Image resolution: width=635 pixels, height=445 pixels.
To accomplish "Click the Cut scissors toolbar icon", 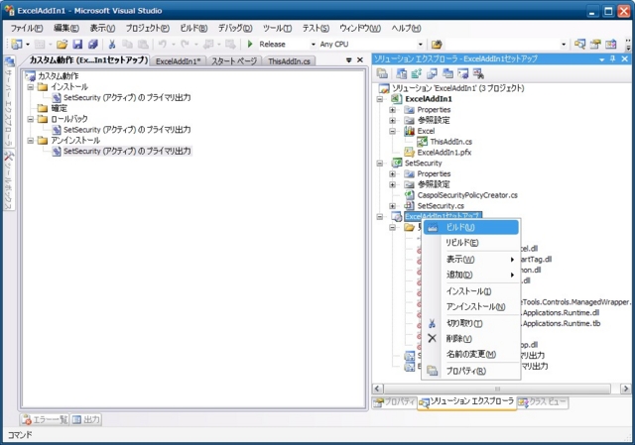I will [x=112, y=44].
